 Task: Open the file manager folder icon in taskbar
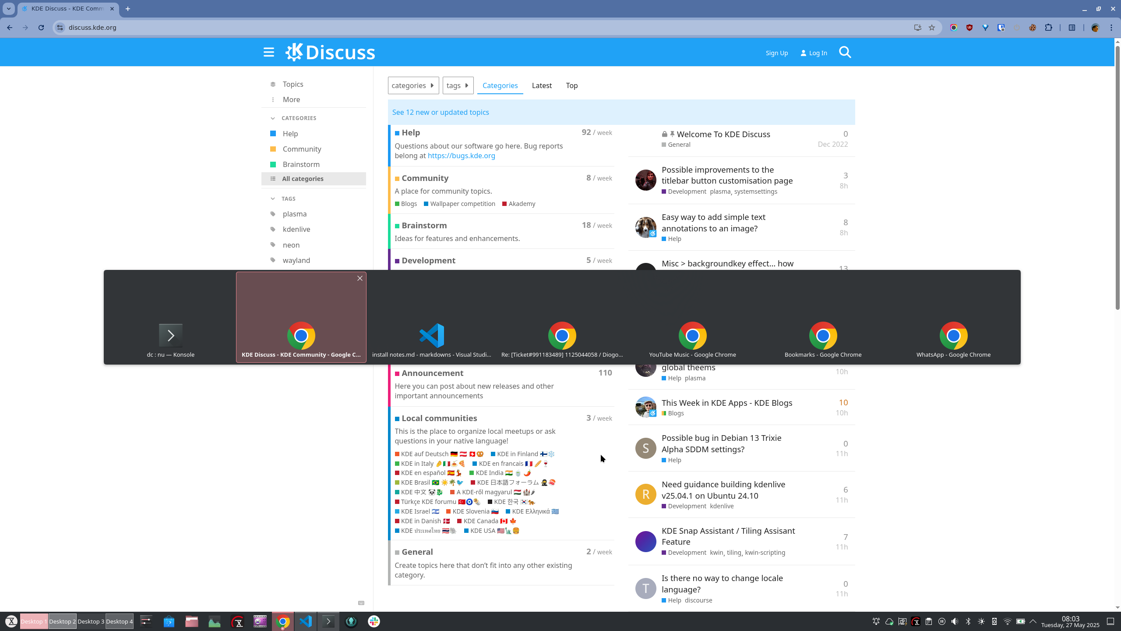(192, 621)
